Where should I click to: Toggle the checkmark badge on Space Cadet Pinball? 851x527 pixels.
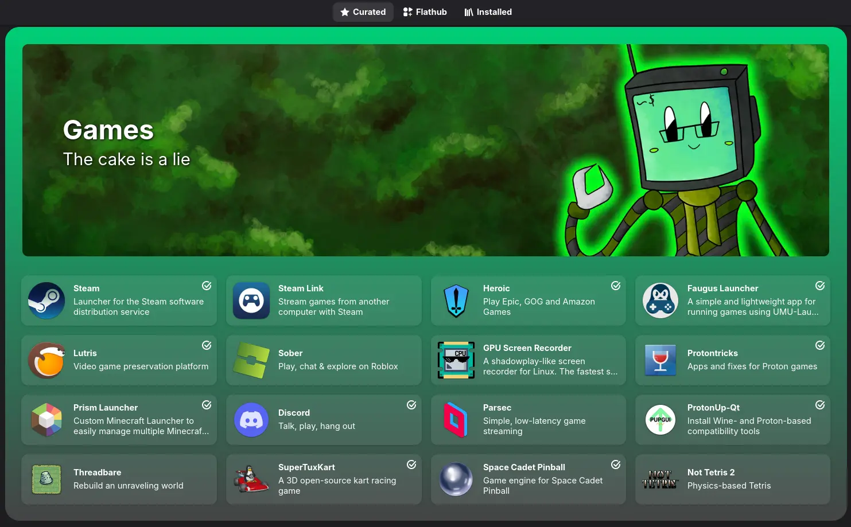point(616,464)
